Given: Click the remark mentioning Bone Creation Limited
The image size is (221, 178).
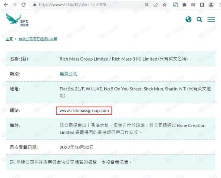Looking at the screenshot, I should (133, 129).
